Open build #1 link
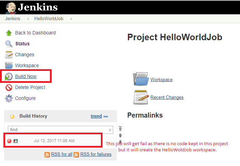The image size is (240, 166). pos(15,141)
